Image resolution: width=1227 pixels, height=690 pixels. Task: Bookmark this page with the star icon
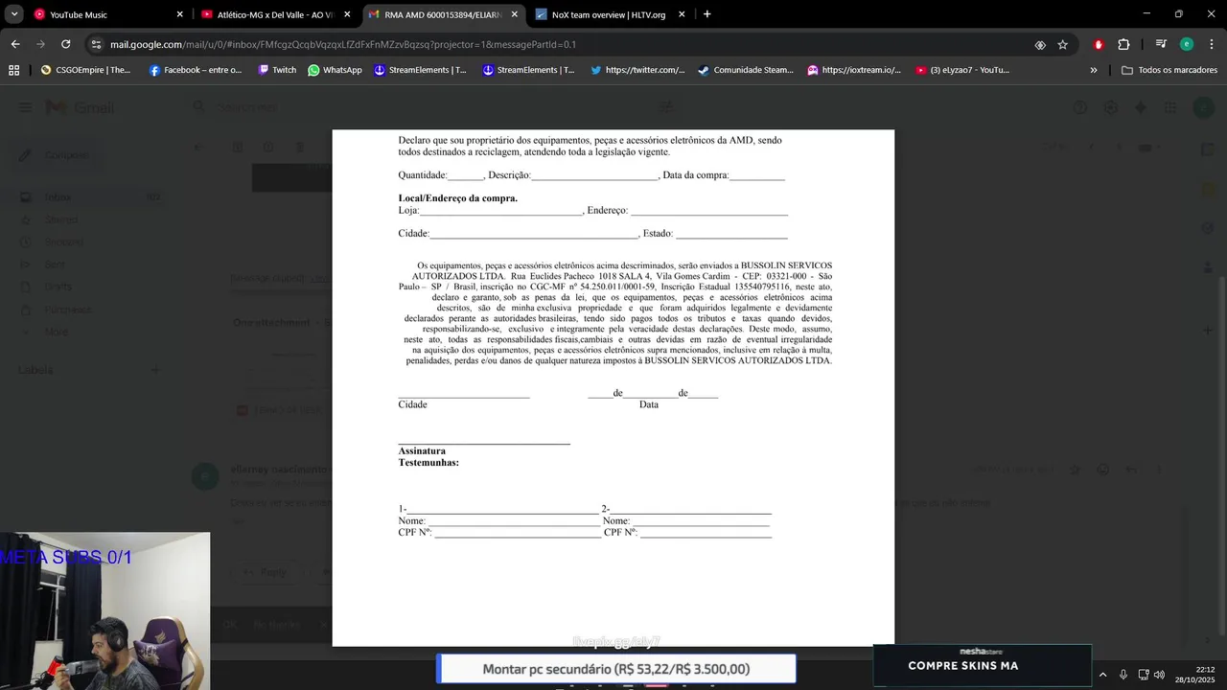click(x=1062, y=44)
